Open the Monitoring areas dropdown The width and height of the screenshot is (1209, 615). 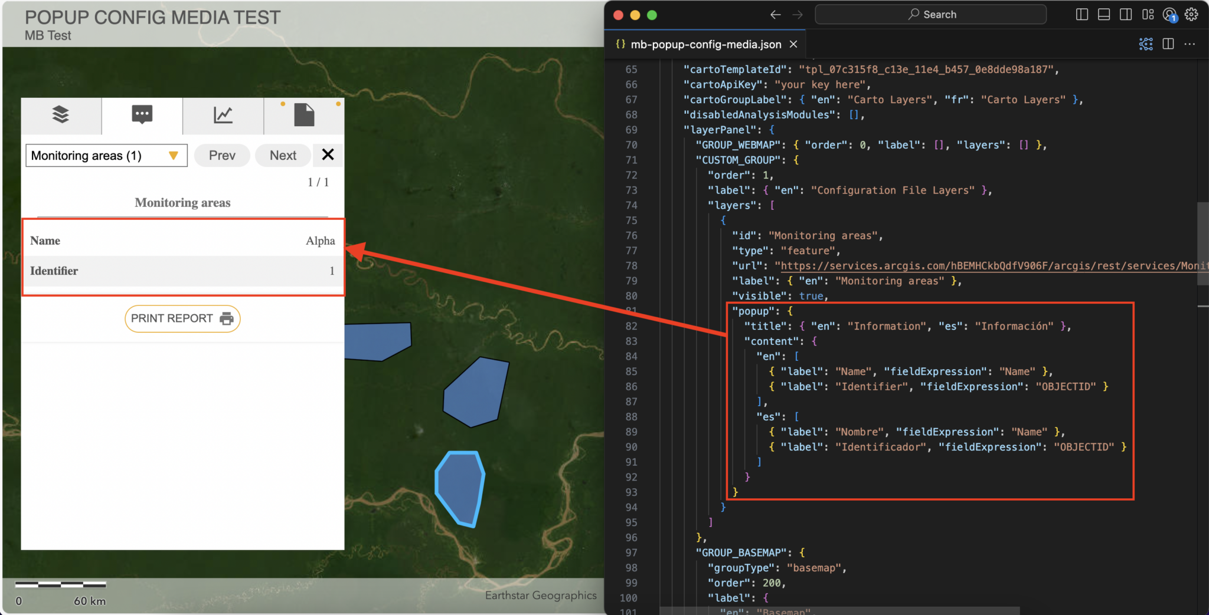(x=106, y=155)
